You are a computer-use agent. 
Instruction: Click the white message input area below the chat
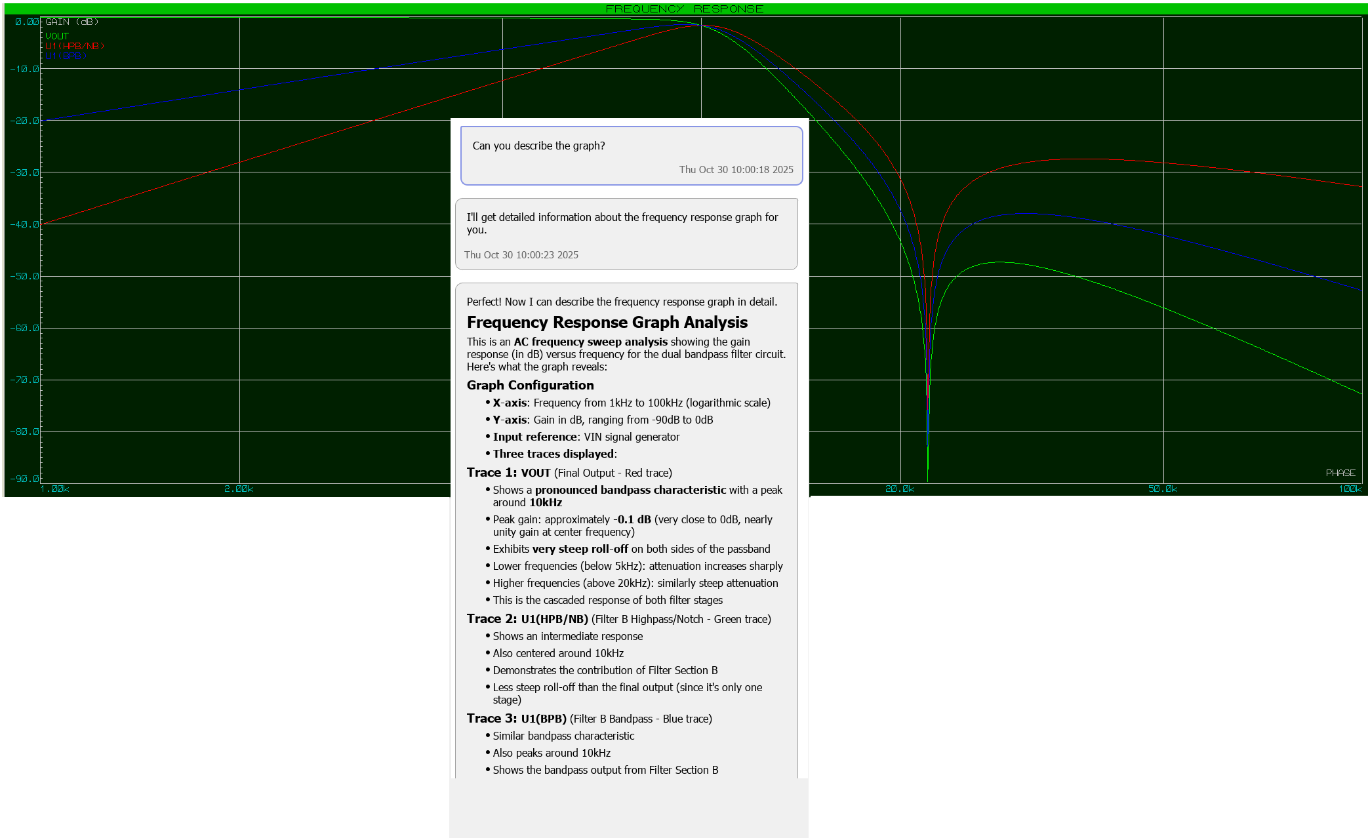tap(628, 807)
